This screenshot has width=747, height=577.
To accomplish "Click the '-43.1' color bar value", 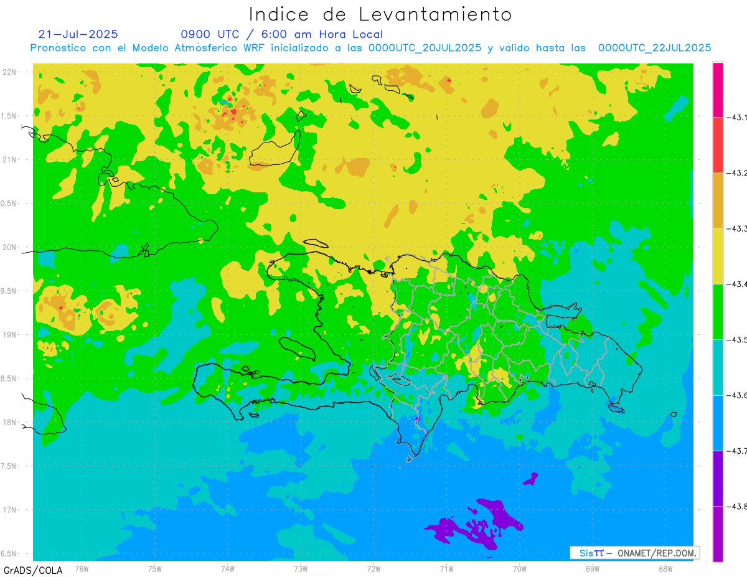I will [738, 117].
